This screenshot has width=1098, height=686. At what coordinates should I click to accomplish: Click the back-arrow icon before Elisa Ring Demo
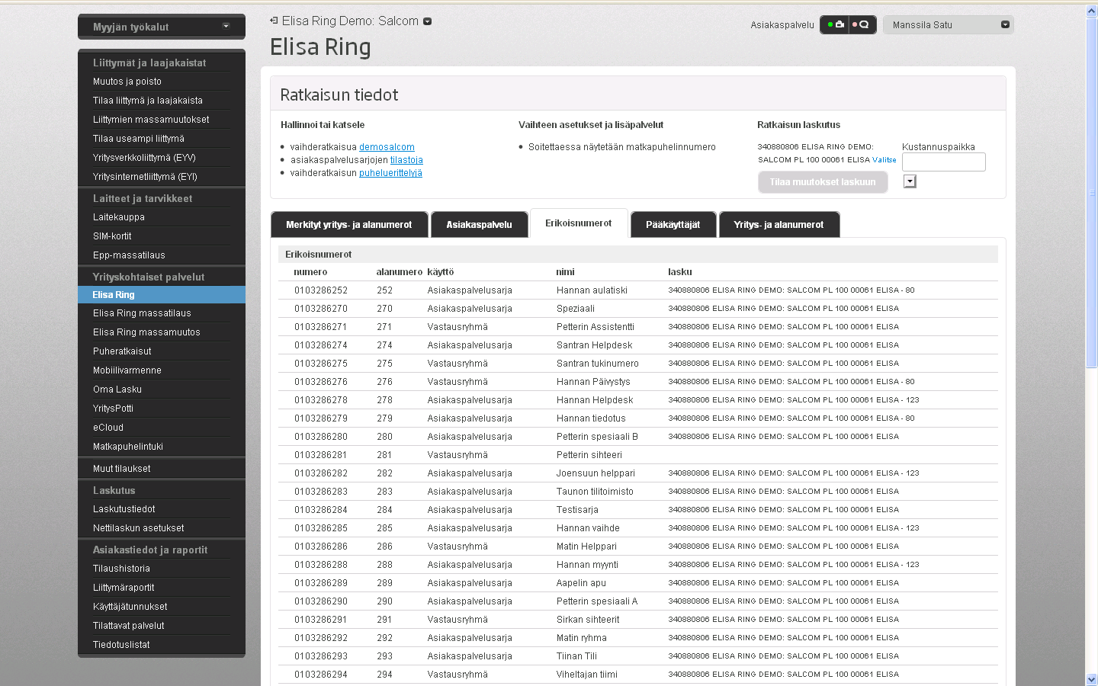pos(274,21)
